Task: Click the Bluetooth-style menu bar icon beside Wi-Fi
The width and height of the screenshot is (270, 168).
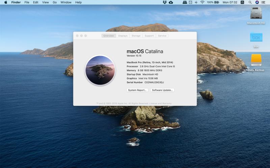Action: pyautogui.click(x=196, y=2)
